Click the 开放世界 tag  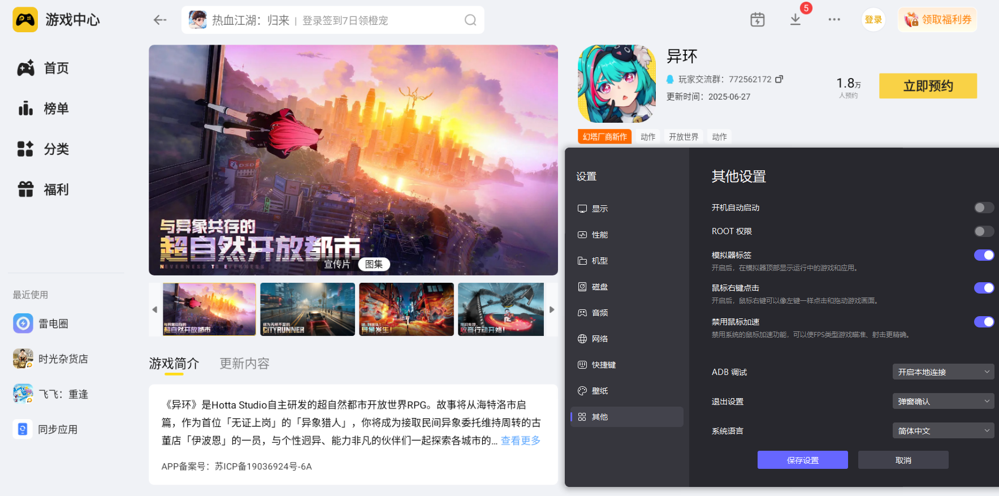684,137
